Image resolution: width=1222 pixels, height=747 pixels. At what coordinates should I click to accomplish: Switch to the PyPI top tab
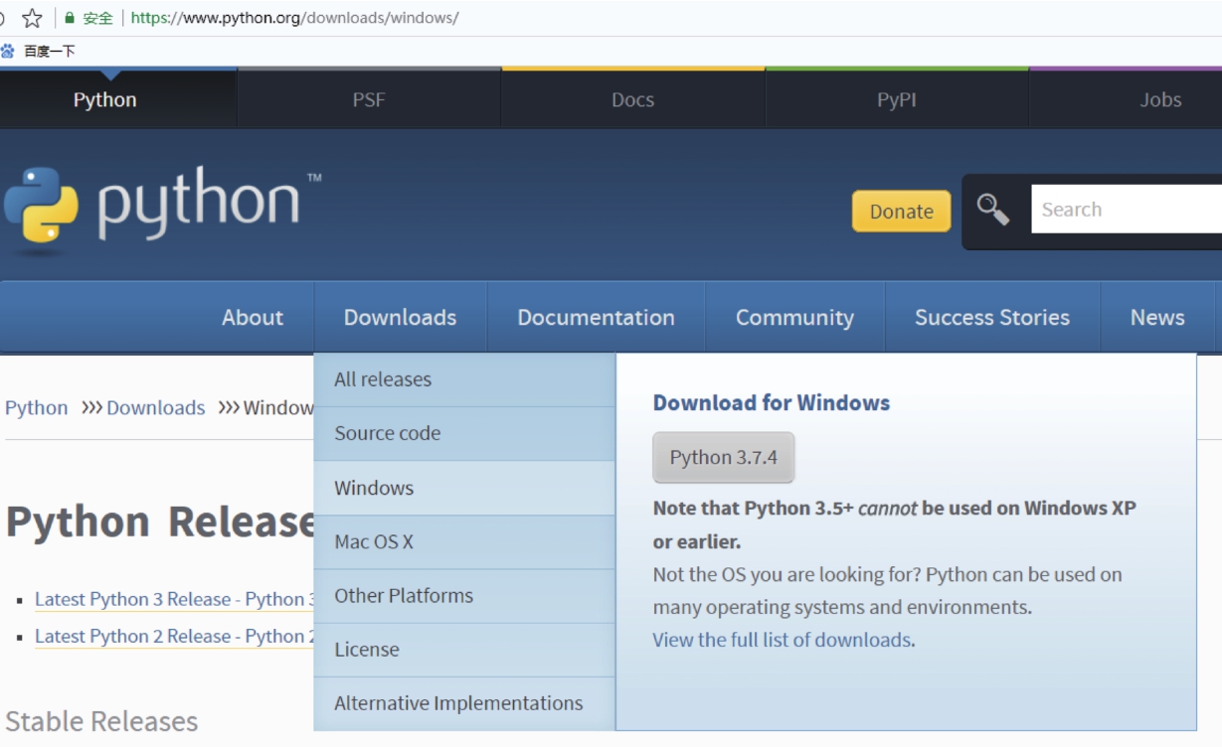(x=897, y=99)
